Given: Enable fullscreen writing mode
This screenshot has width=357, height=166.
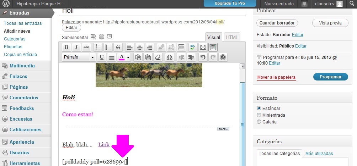Looking at the screenshot, I should coord(203,47).
